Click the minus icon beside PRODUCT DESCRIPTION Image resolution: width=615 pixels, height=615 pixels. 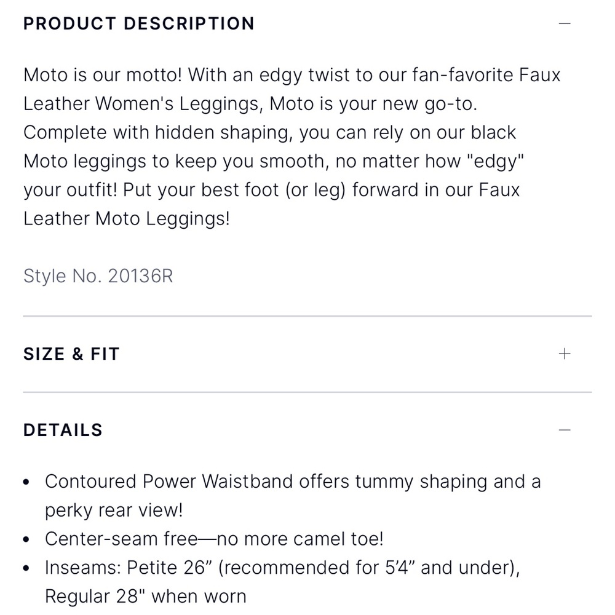click(x=563, y=23)
